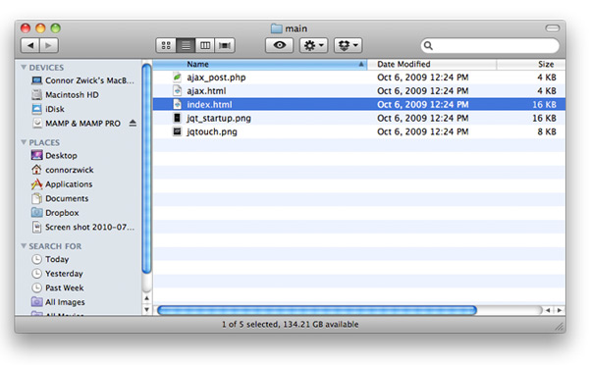Show files from Today

click(50, 259)
